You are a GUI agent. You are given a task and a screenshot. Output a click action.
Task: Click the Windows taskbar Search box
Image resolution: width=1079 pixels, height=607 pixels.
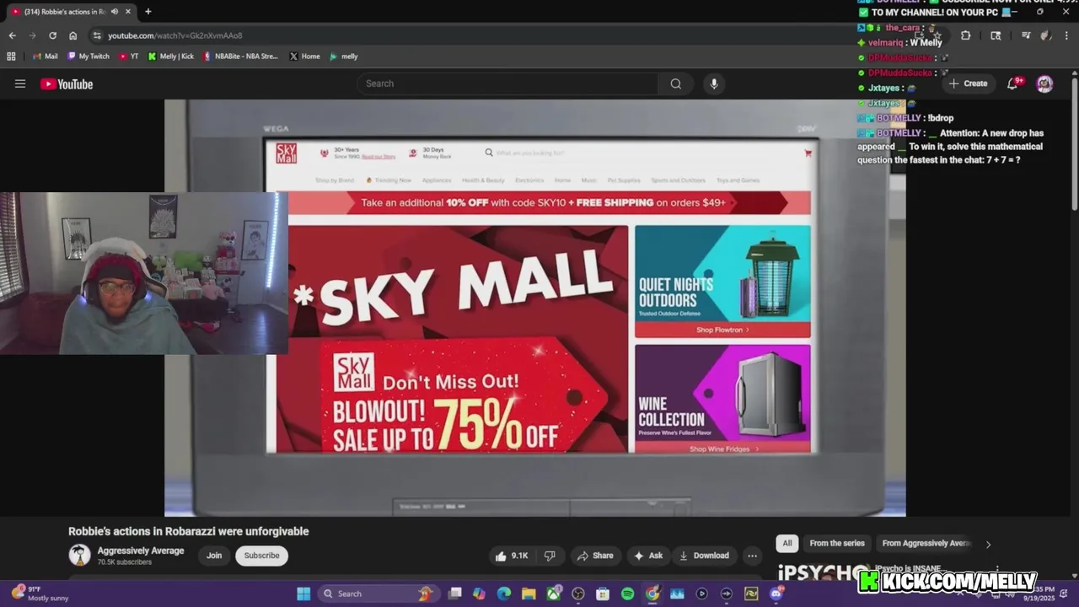point(378,594)
